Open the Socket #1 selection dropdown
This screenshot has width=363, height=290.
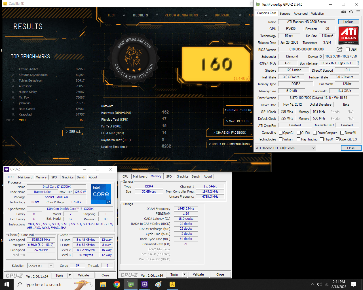tap(40, 266)
